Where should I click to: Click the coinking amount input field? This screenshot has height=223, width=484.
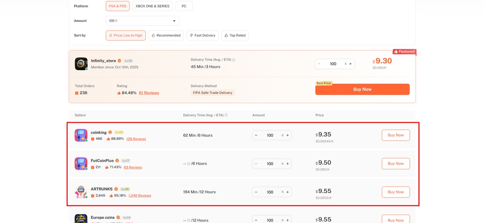[x=270, y=135]
